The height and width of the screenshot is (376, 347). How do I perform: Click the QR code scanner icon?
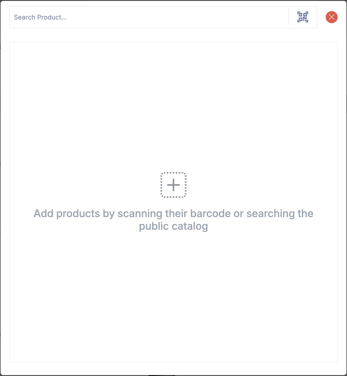point(303,17)
